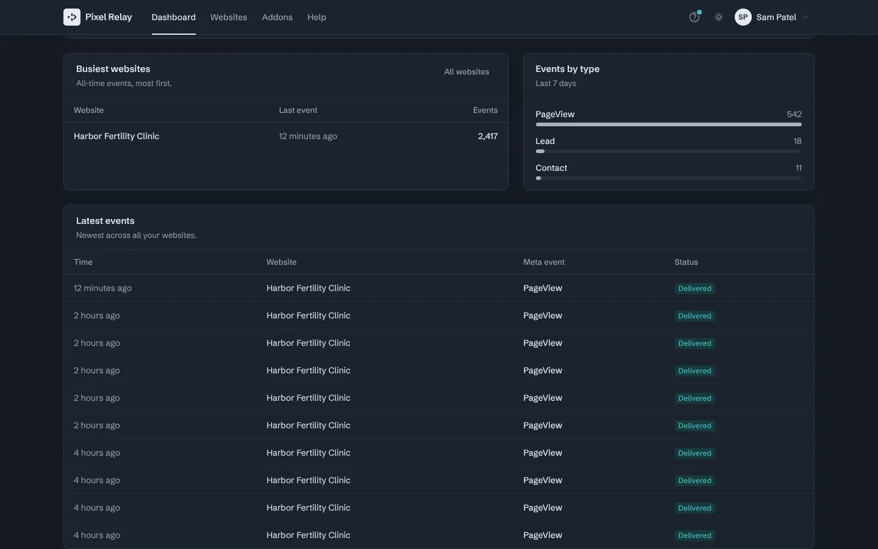Click PageView in the 12 minutes ago event row
Image resolution: width=878 pixels, height=549 pixels.
(x=543, y=288)
